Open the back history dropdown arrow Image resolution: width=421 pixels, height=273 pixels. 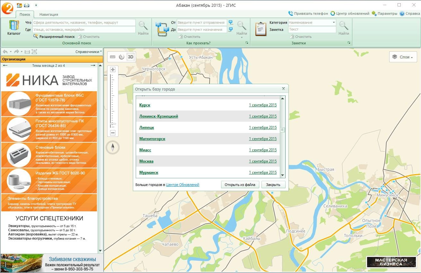click(x=10, y=52)
